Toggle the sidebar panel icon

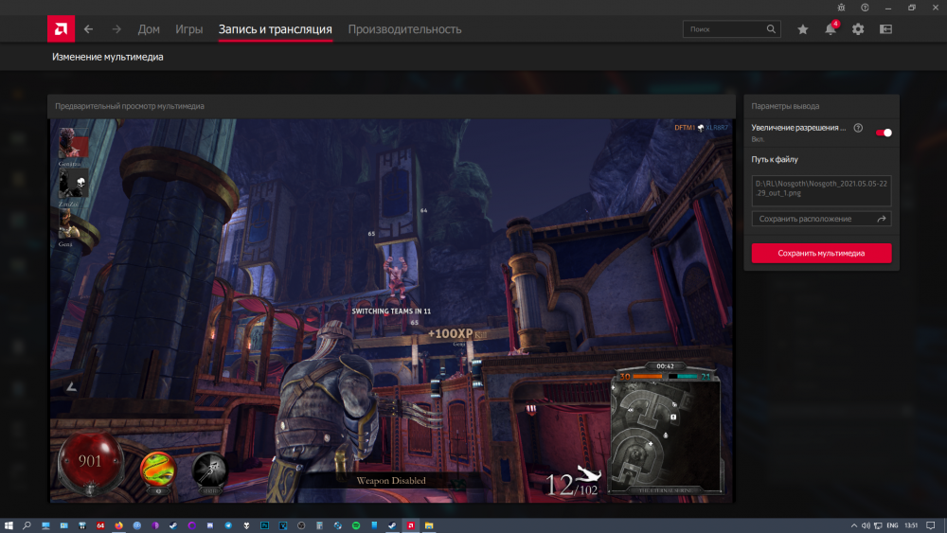point(885,29)
